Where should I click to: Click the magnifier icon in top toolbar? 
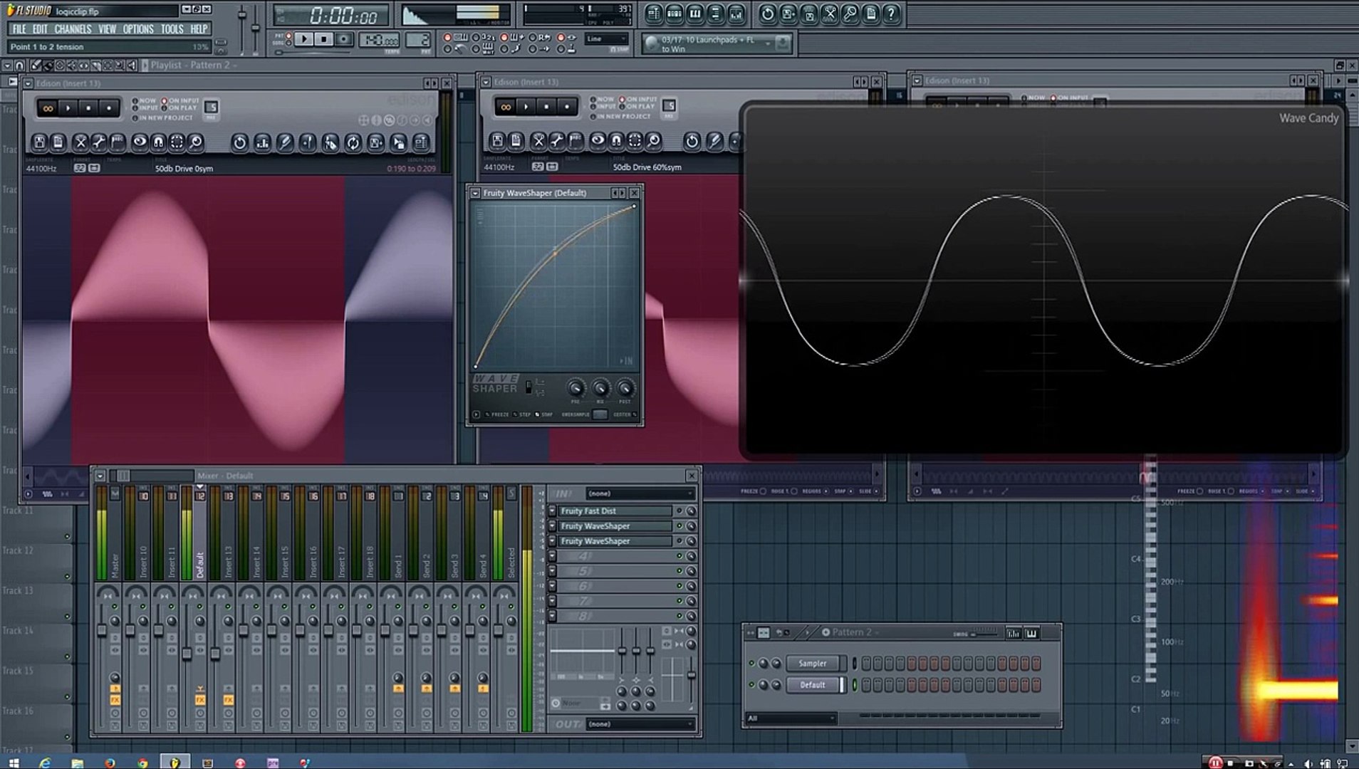tap(850, 14)
